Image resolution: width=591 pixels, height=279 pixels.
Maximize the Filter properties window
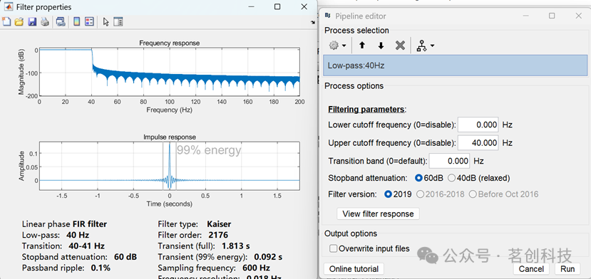point(277,7)
